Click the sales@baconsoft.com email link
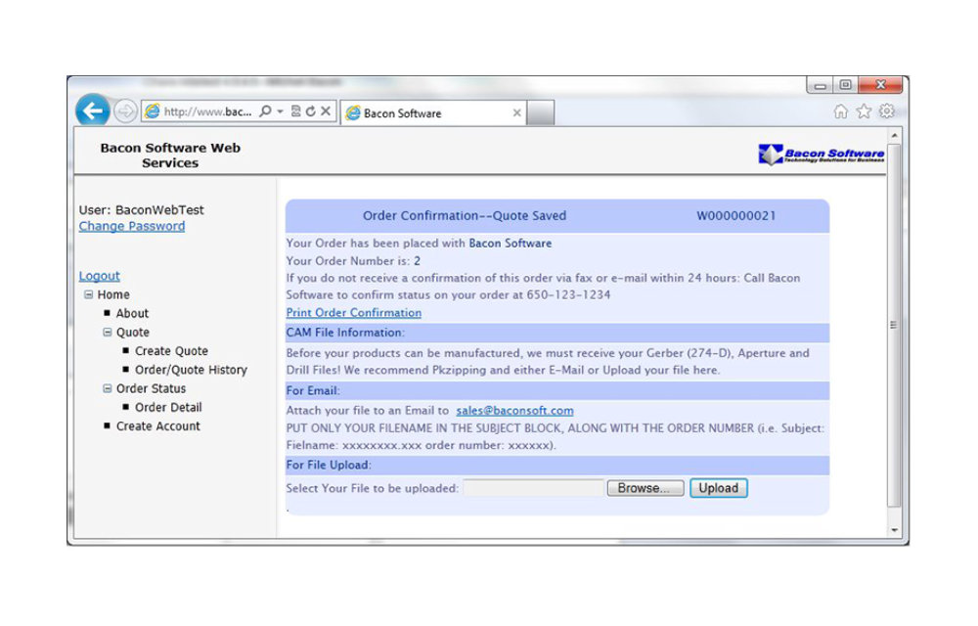Screen dimensions: 978x626 point(514,410)
